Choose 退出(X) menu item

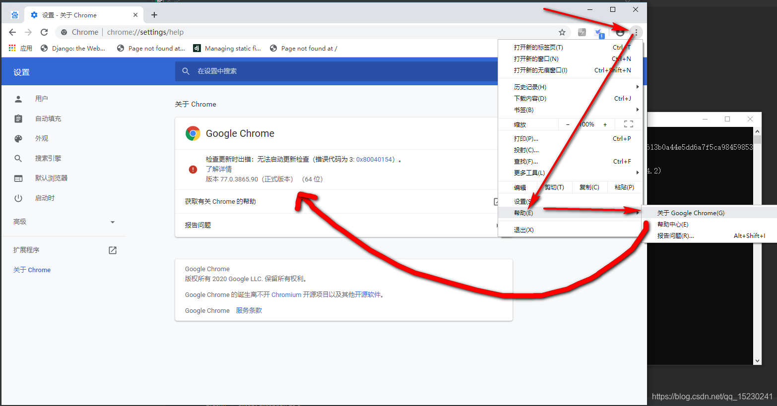click(571, 230)
